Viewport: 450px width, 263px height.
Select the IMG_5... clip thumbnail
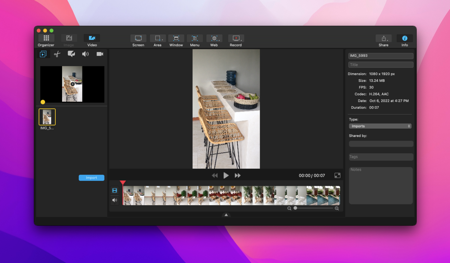pos(47,117)
